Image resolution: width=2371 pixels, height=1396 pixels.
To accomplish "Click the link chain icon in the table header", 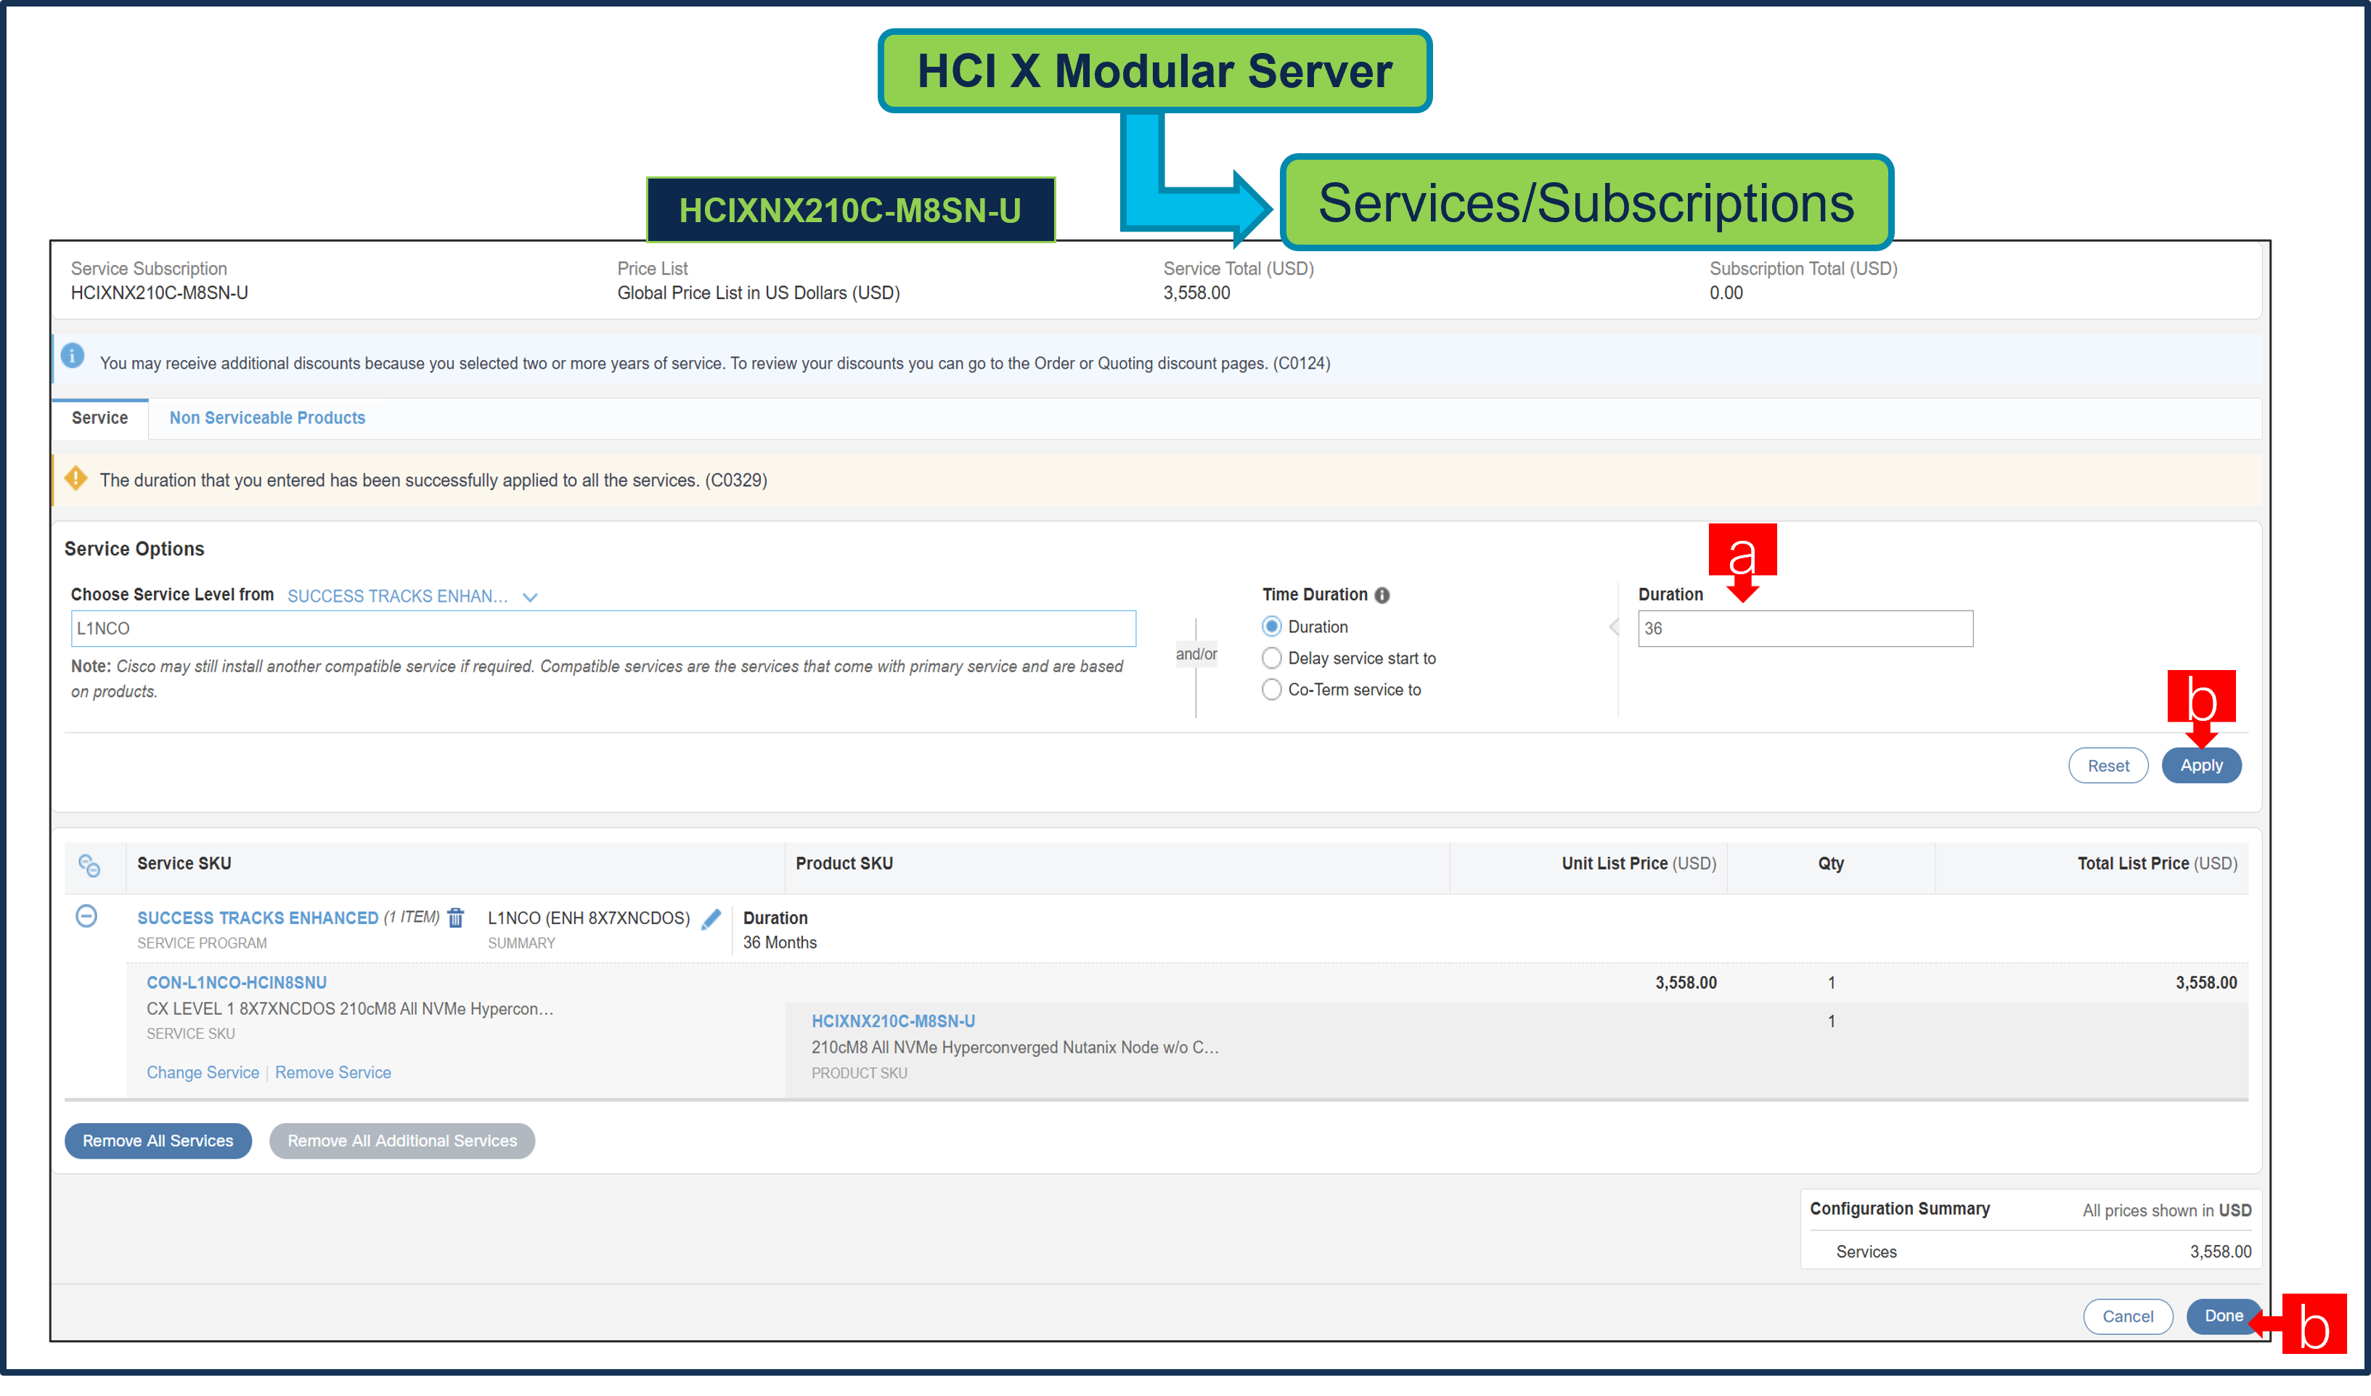I will (x=91, y=865).
